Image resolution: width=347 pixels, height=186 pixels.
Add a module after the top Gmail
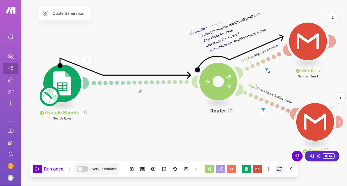coord(332,41)
